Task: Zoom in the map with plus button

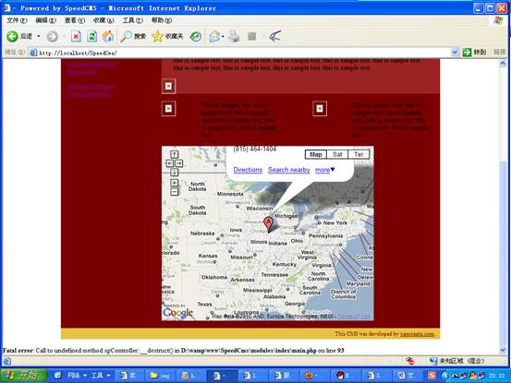Action: 175,183
